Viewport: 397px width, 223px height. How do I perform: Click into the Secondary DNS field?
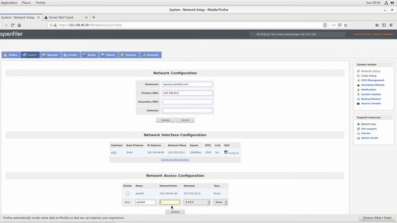point(187,102)
